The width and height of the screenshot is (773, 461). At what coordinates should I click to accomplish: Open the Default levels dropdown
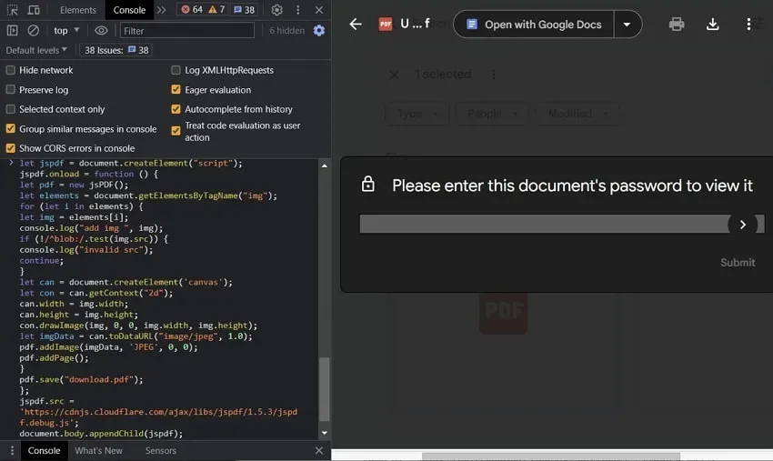click(36, 50)
